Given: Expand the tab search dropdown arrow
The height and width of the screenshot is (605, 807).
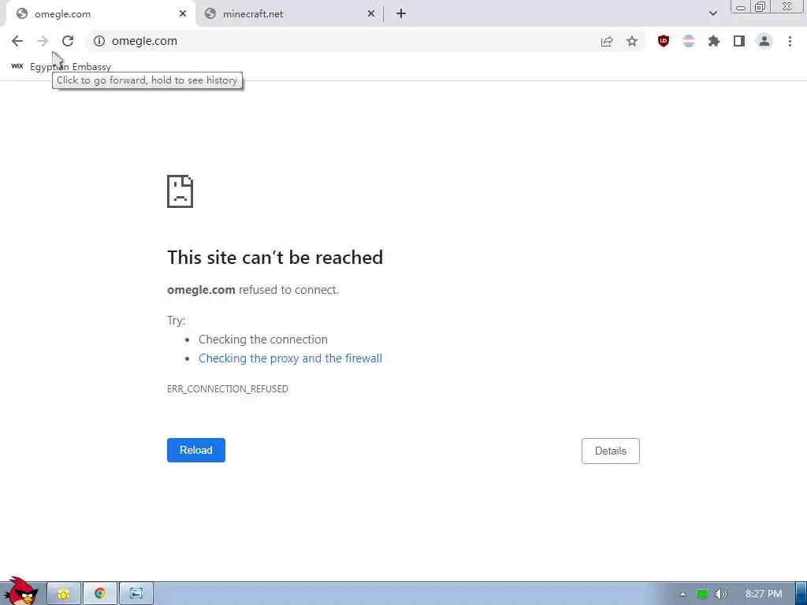Looking at the screenshot, I should 712,13.
